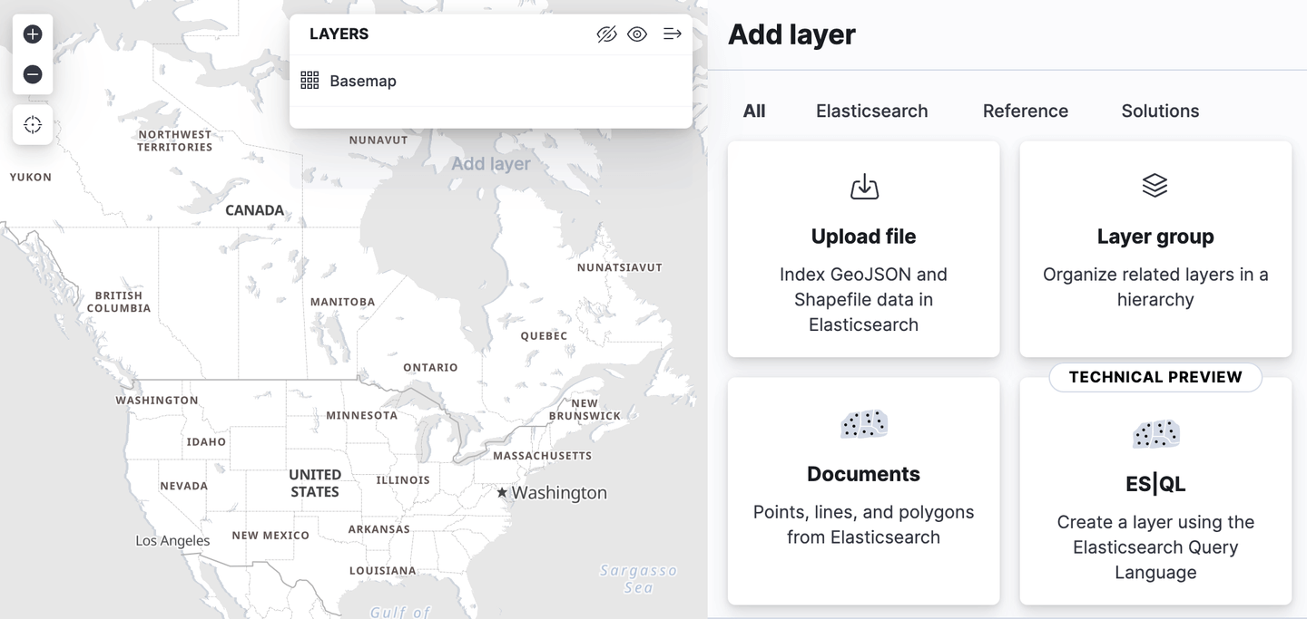Click the Basemap grid icon
Viewport: 1307px width, 619px height.
pos(310,80)
